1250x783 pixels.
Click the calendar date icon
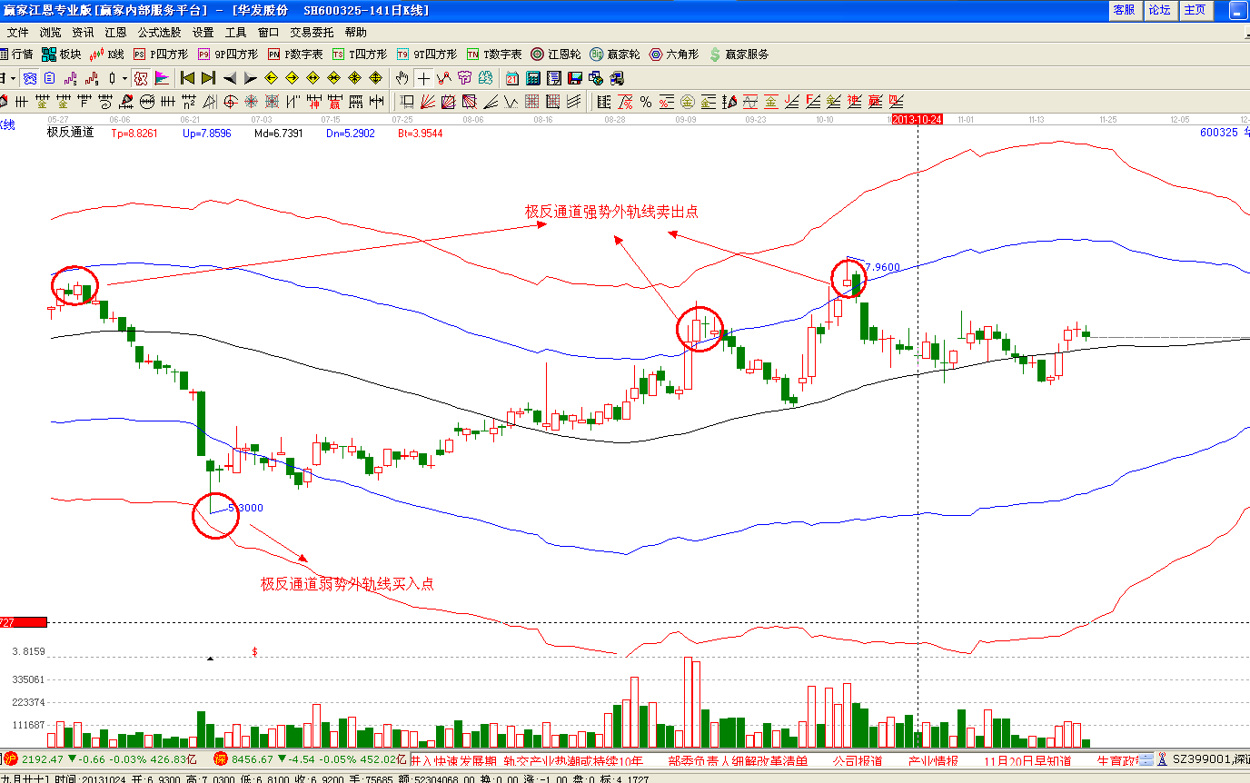tap(512, 78)
